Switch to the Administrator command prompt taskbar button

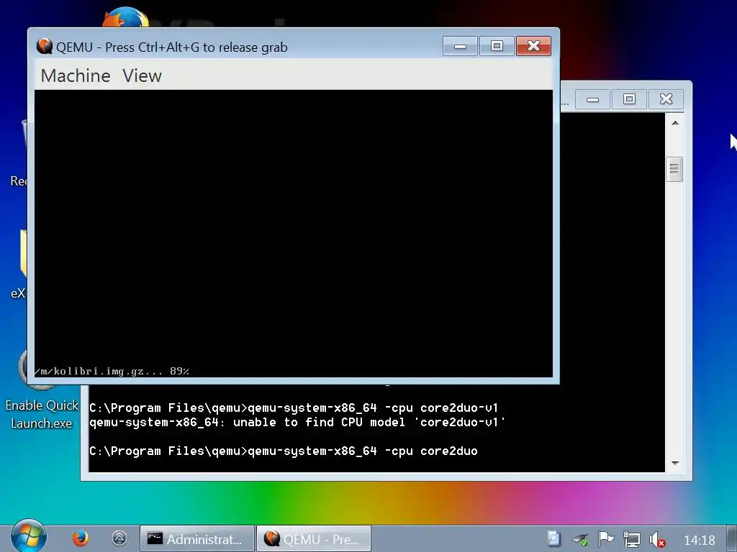tap(197, 539)
